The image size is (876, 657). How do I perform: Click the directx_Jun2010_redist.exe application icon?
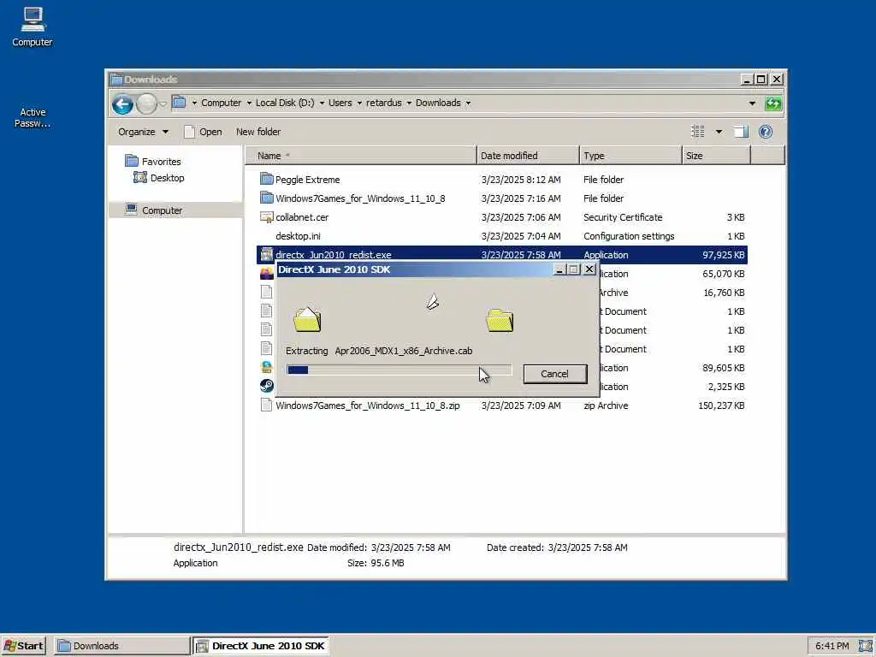(267, 255)
